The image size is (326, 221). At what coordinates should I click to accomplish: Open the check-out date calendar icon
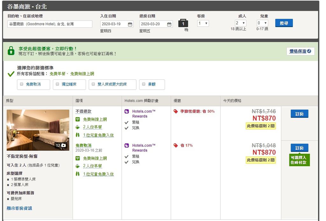click(x=169, y=24)
